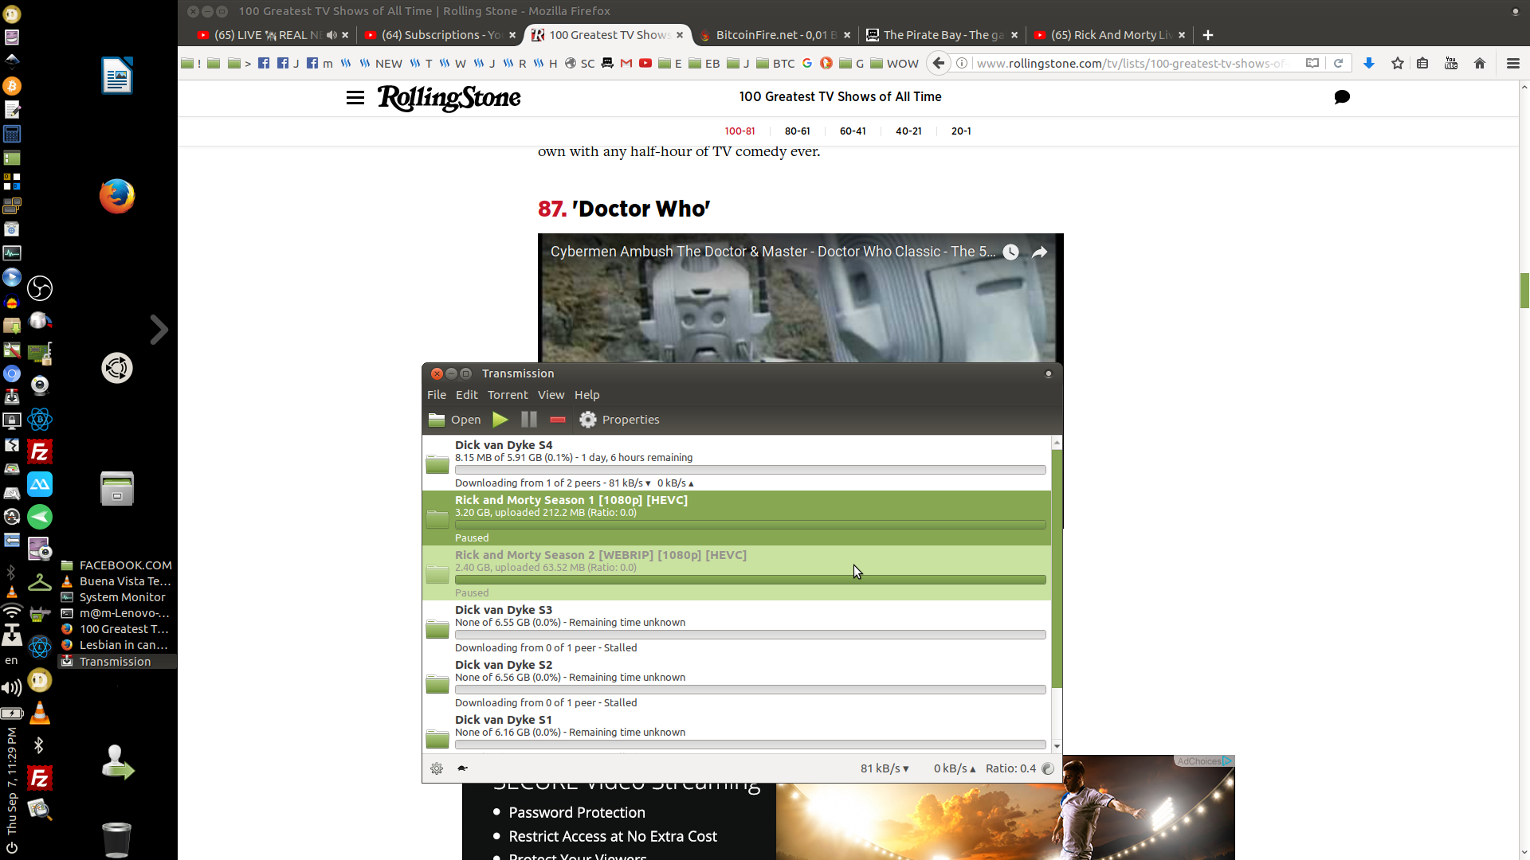Viewport: 1530px width, 860px height.
Task: Open the YouTube toolbar extension icon
Action: (x=1451, y=64)
